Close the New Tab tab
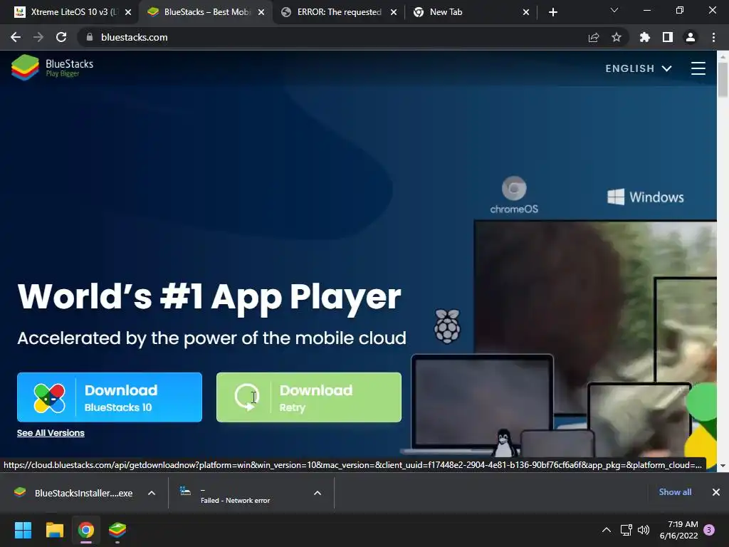The image size is (729, 547). click(x=526, y=12)
